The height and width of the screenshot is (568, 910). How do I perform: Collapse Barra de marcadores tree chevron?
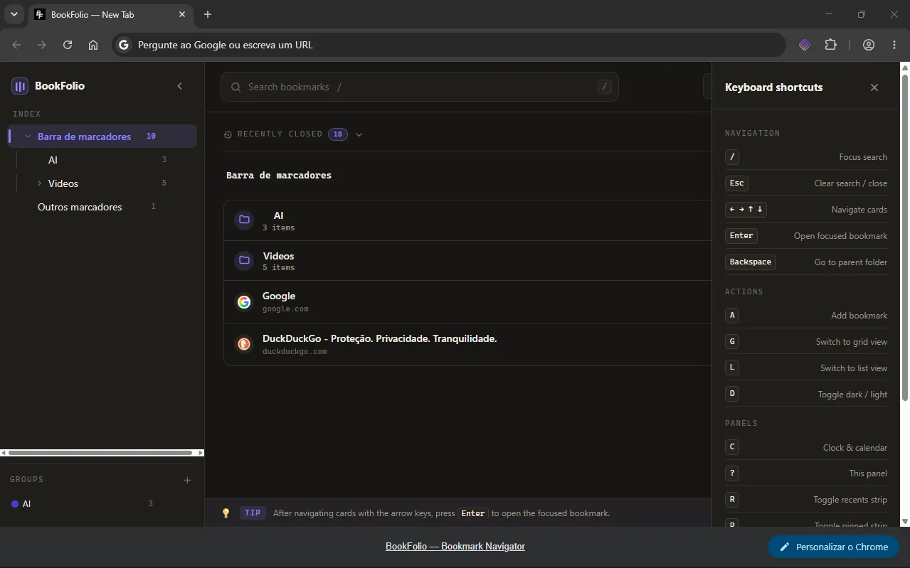28,136
